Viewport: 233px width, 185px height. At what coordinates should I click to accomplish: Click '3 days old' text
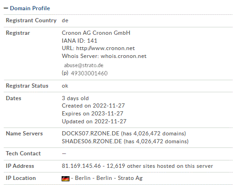75,98
